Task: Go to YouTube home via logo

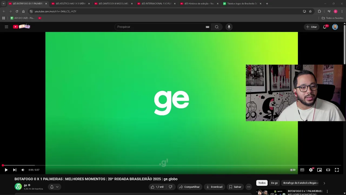Action: [22, 27]
